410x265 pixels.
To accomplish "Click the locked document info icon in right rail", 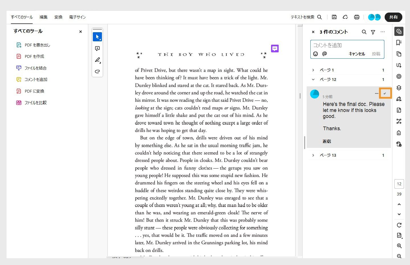I will [x=399, y=144].
